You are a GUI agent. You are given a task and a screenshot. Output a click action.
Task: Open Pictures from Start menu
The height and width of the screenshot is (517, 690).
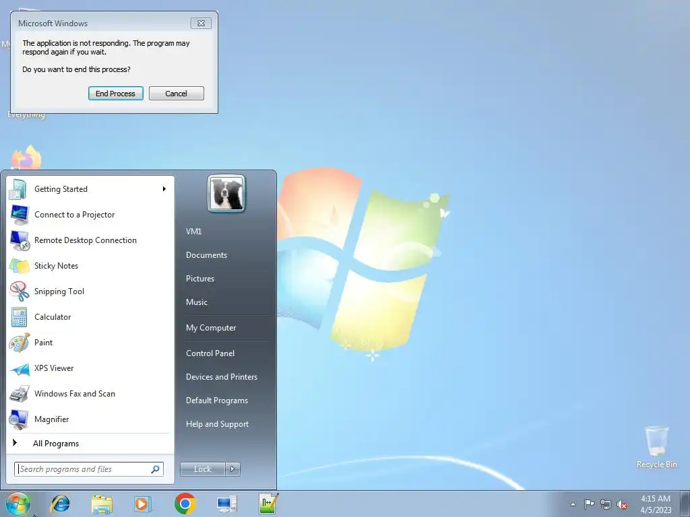[199, 279]
